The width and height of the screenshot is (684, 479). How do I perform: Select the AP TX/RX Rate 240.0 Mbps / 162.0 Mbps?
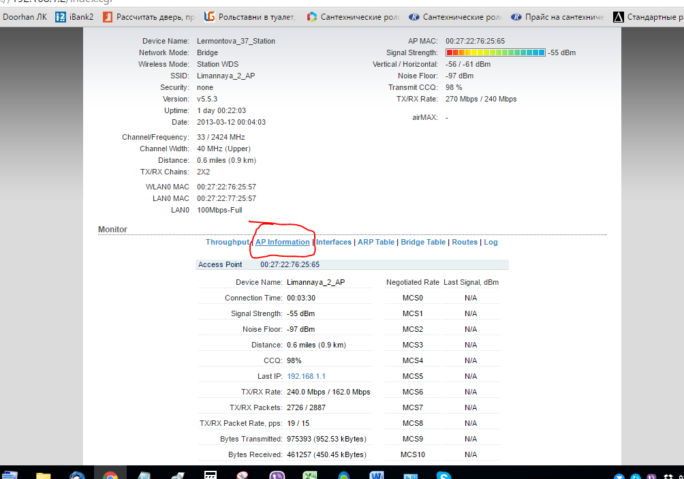tap(328, 392)
